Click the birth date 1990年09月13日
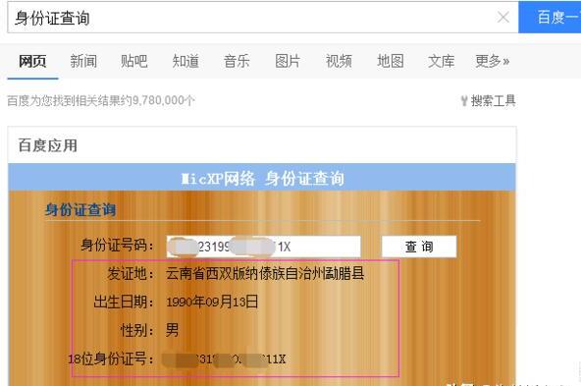581x386 pixels. tap(212, 302)
